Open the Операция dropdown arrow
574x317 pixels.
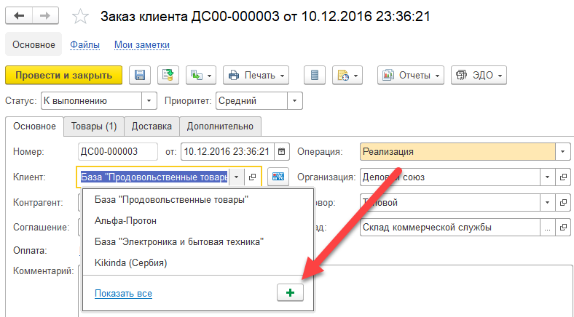pyautogui.click(x=562, y=151)
